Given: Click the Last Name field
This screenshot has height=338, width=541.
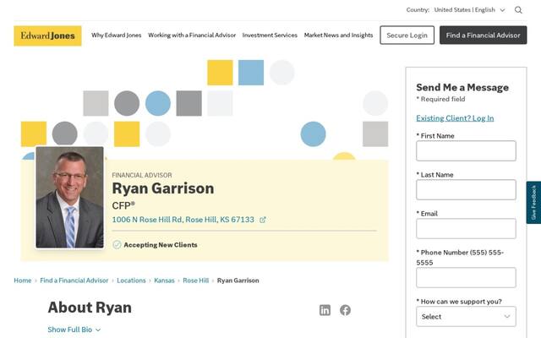Looking at the screenshot, I should tap(466, 189).
